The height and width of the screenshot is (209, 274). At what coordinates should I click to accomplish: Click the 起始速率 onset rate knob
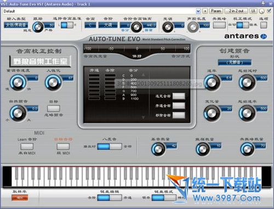click(247, 113)
